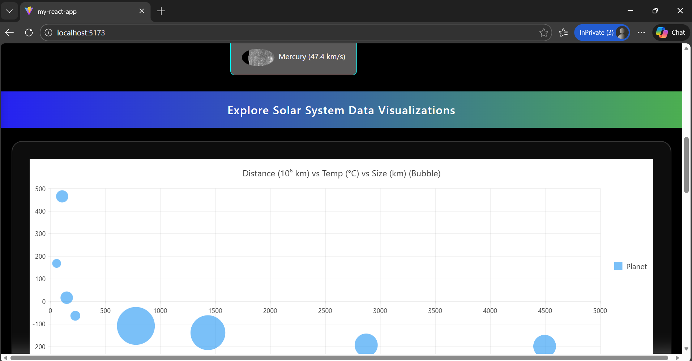Click the small bubble near 170°C
This screenshot has height=361, width=692.
56,263
